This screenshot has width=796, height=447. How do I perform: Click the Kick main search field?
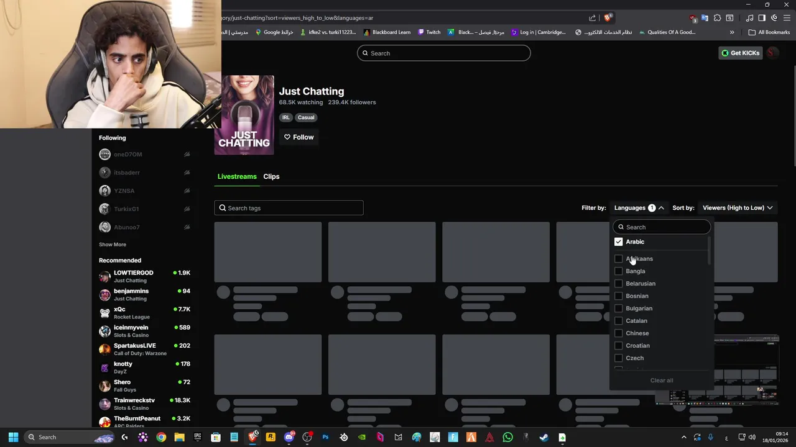pos(444,53)
